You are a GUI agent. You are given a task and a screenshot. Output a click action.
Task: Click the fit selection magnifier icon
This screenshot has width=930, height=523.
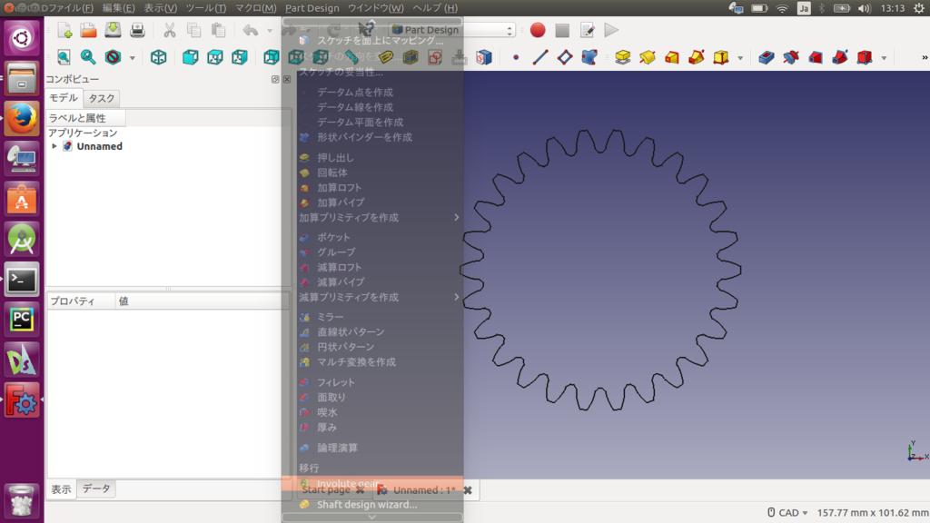tap(88, 57)
